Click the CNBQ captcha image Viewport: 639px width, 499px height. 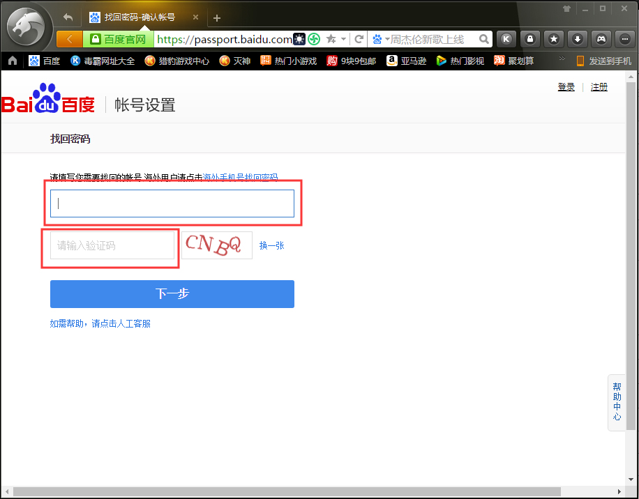[x=216, y=245]
